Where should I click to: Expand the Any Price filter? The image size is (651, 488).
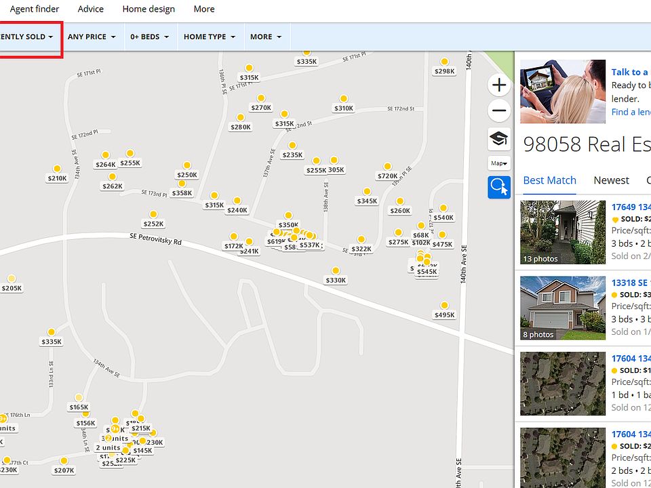coord(92,37)
